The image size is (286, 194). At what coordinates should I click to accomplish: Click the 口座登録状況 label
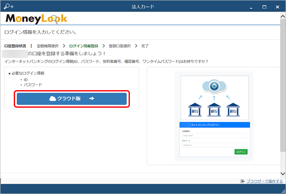[15, 46]
